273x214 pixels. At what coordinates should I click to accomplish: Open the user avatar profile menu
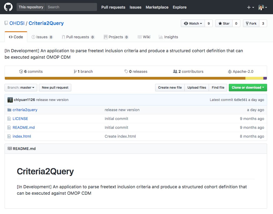click(x=263, y=7)
